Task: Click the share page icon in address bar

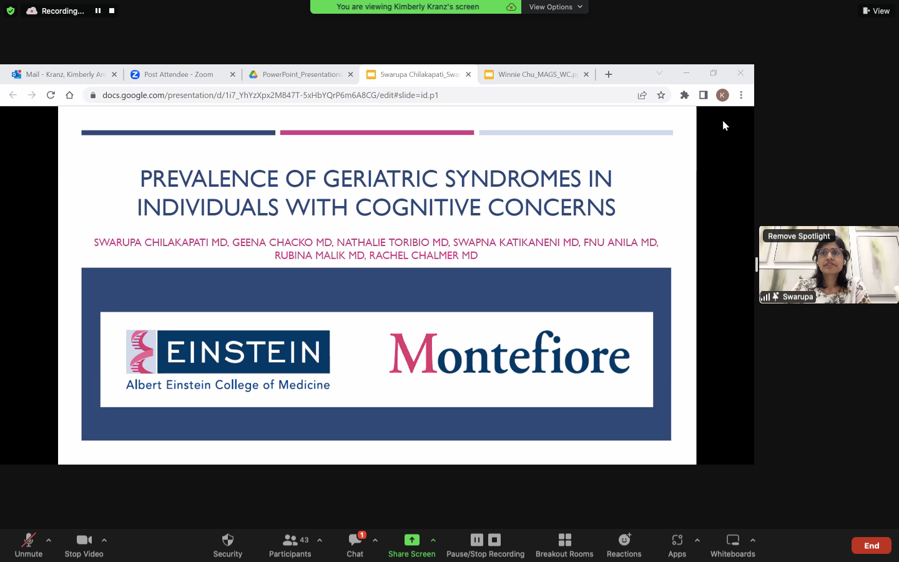Action: pos(642,95)
